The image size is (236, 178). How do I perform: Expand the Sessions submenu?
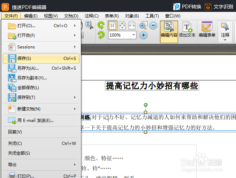click(41, 47)
